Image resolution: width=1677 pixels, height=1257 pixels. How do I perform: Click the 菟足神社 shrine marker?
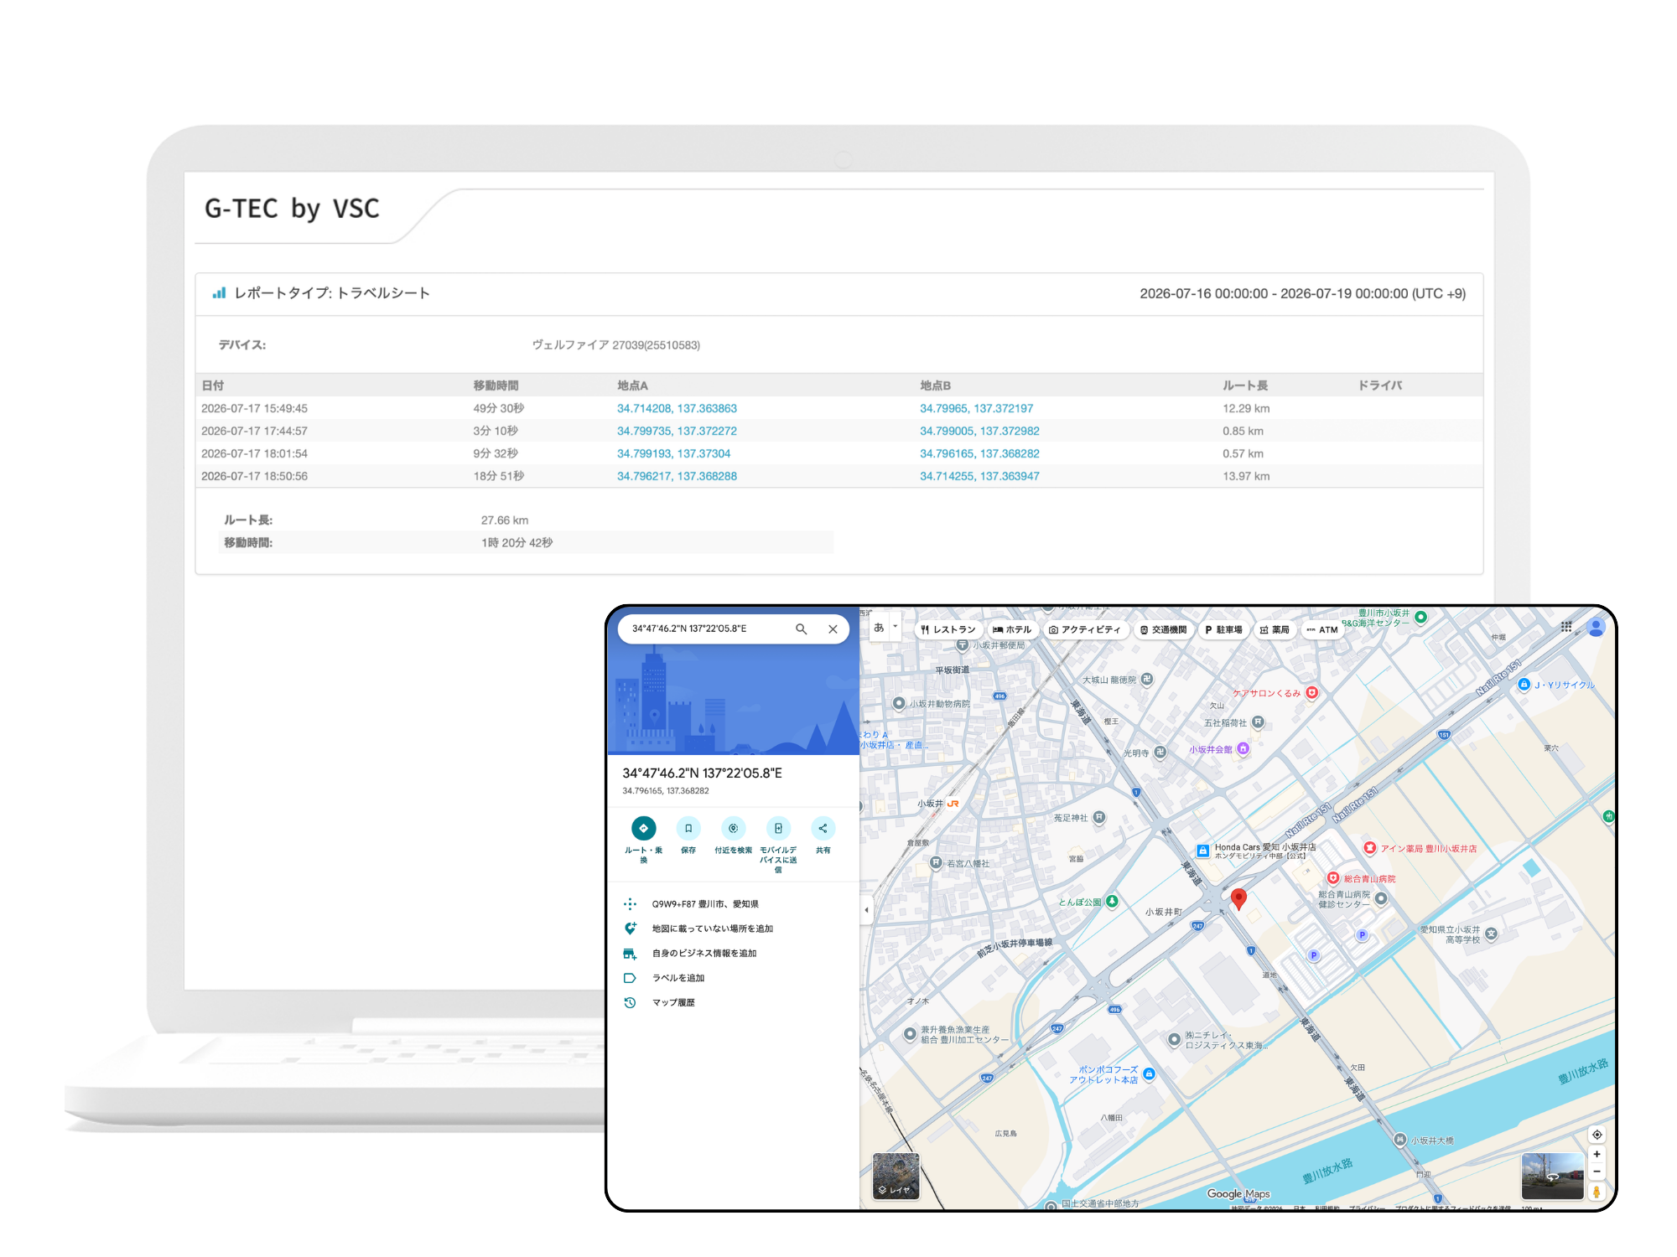coord(1099,817)
